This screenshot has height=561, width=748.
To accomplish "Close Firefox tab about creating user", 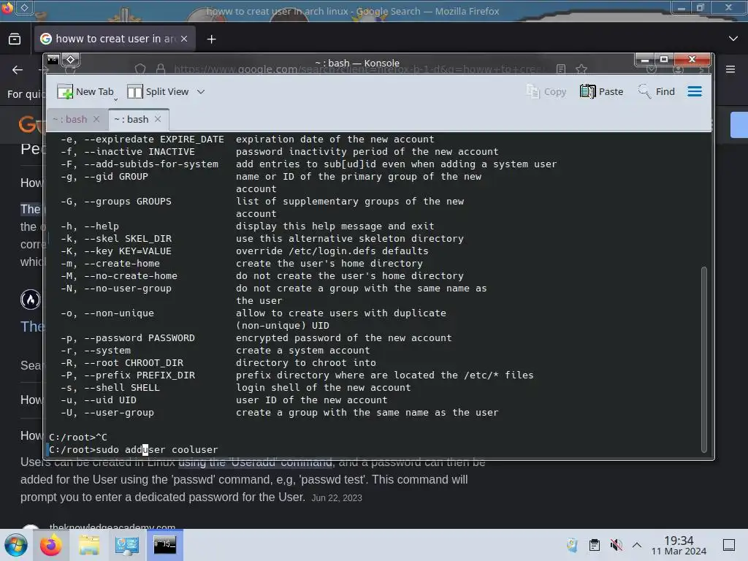I will point(184,39).
